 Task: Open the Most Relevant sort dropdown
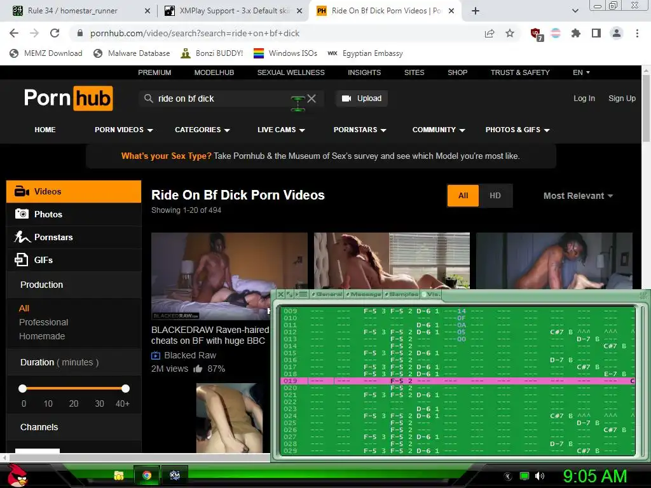click(x=578, y=196)
